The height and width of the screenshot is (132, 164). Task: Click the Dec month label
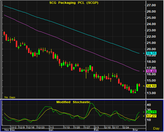(x=13, y=130)
